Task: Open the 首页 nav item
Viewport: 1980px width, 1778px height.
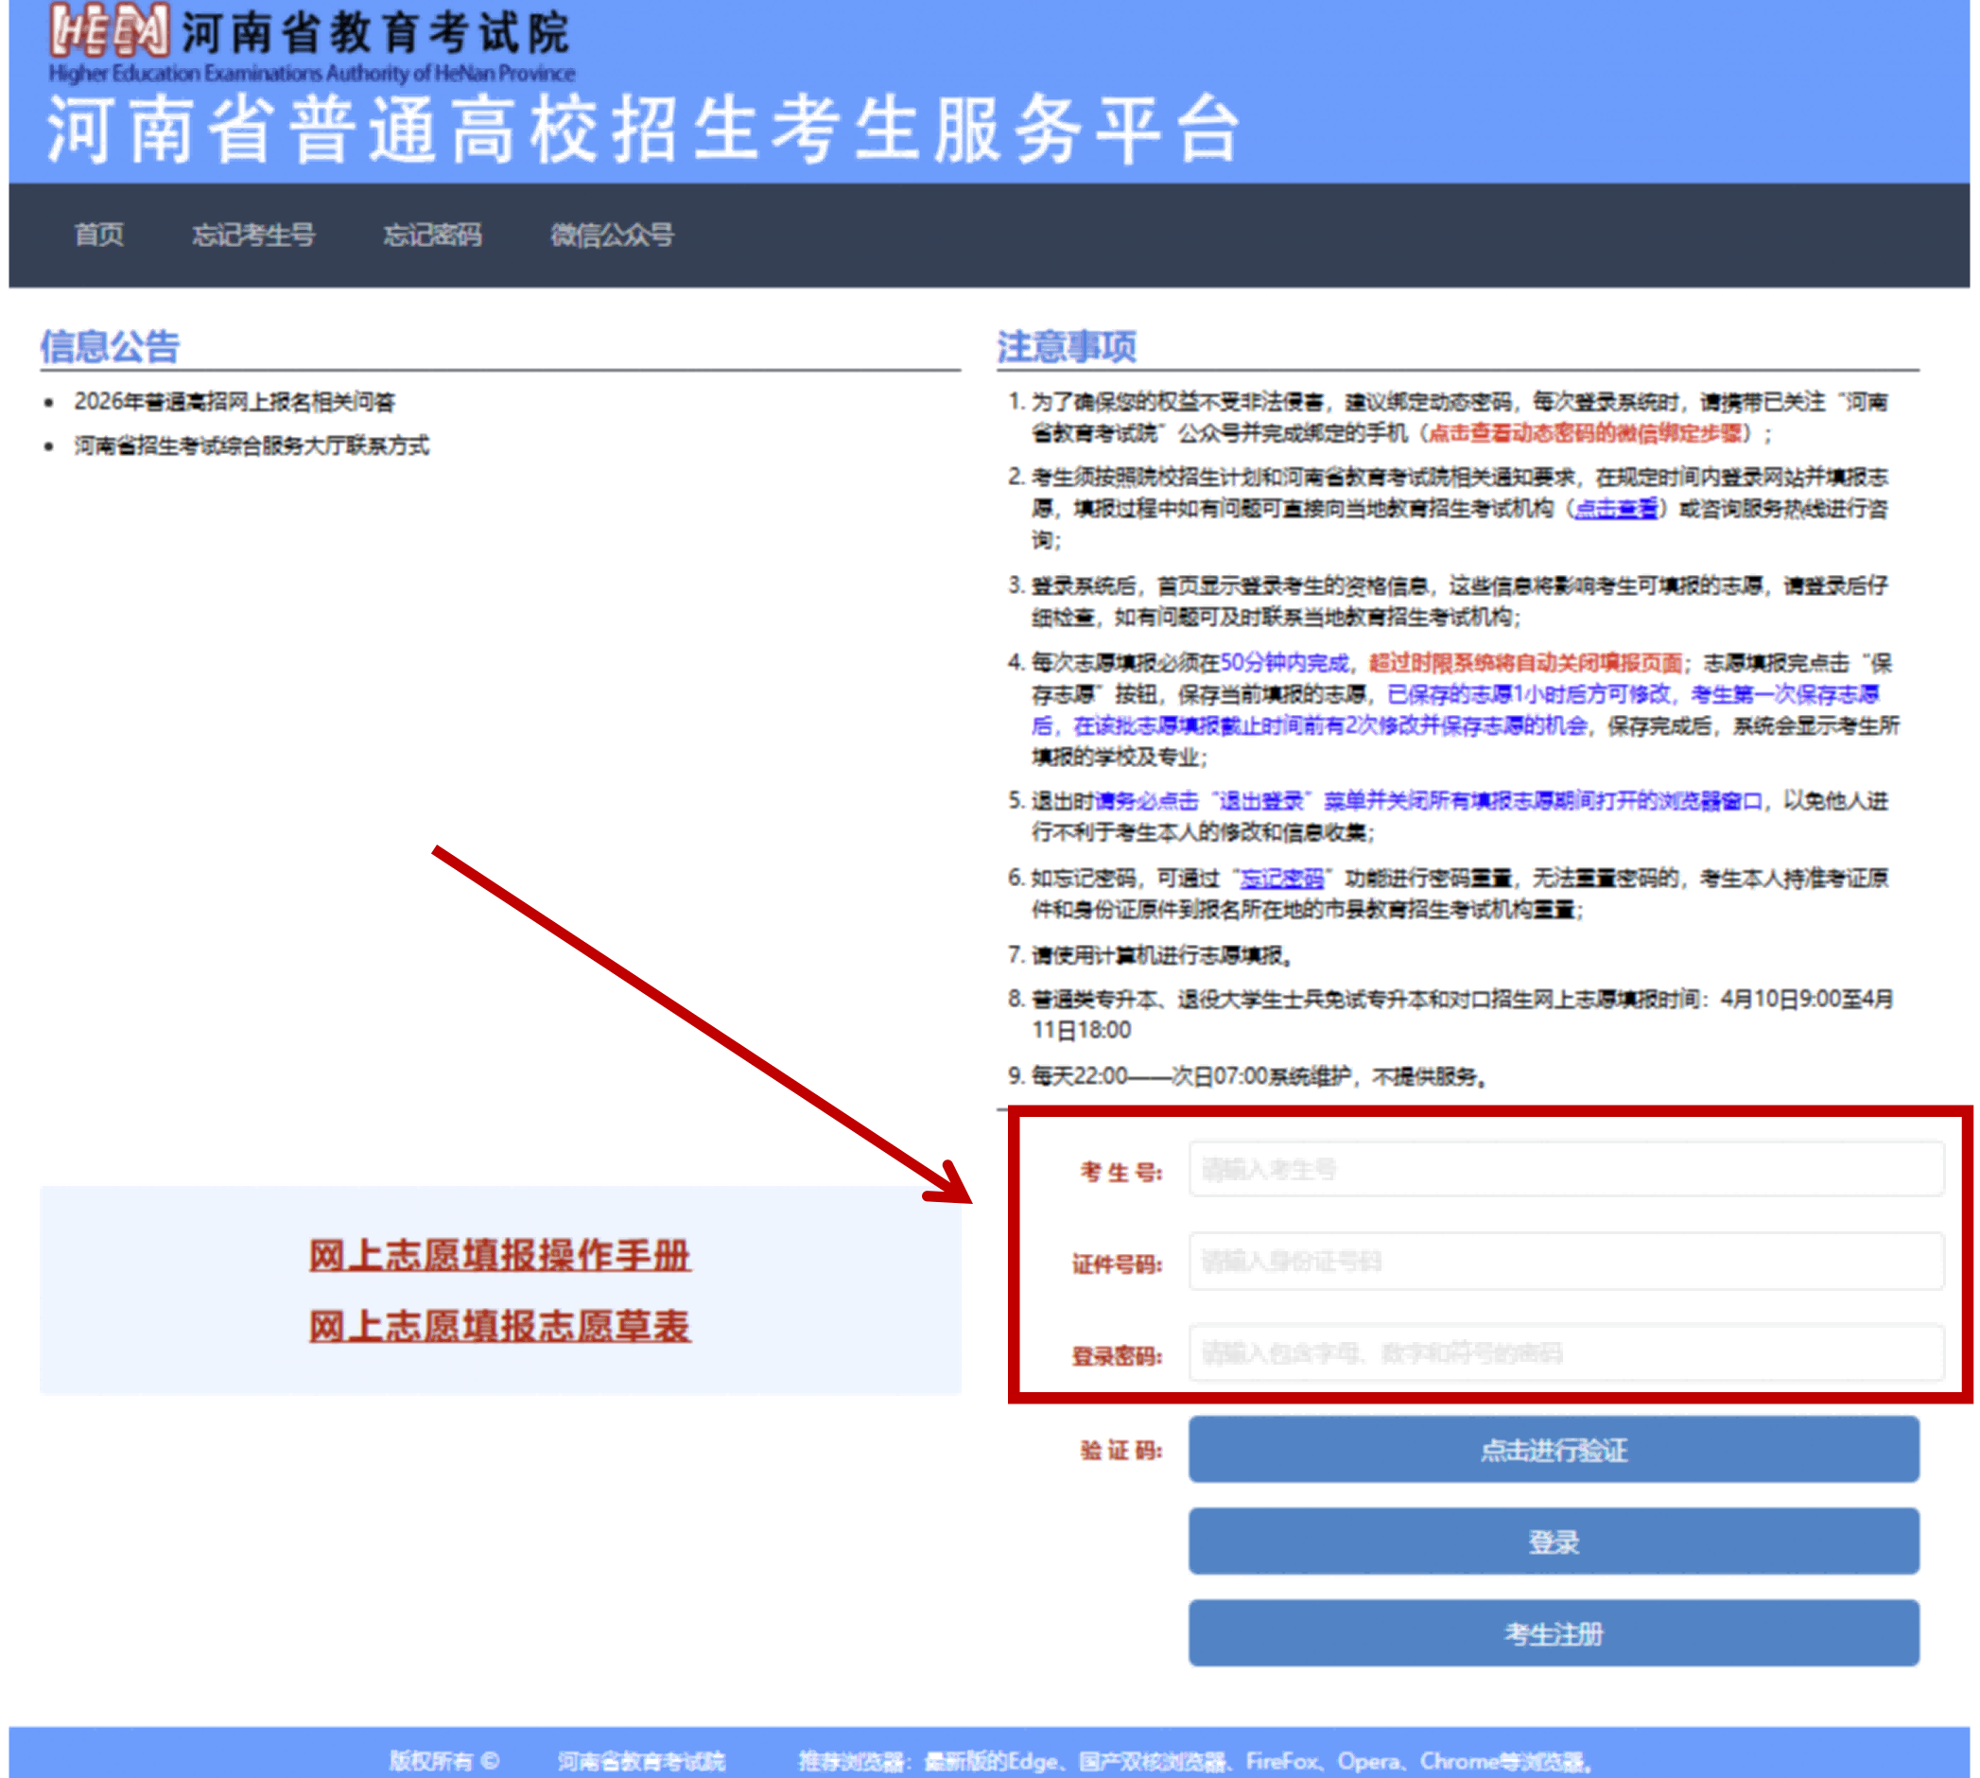Action: [98, 235]
